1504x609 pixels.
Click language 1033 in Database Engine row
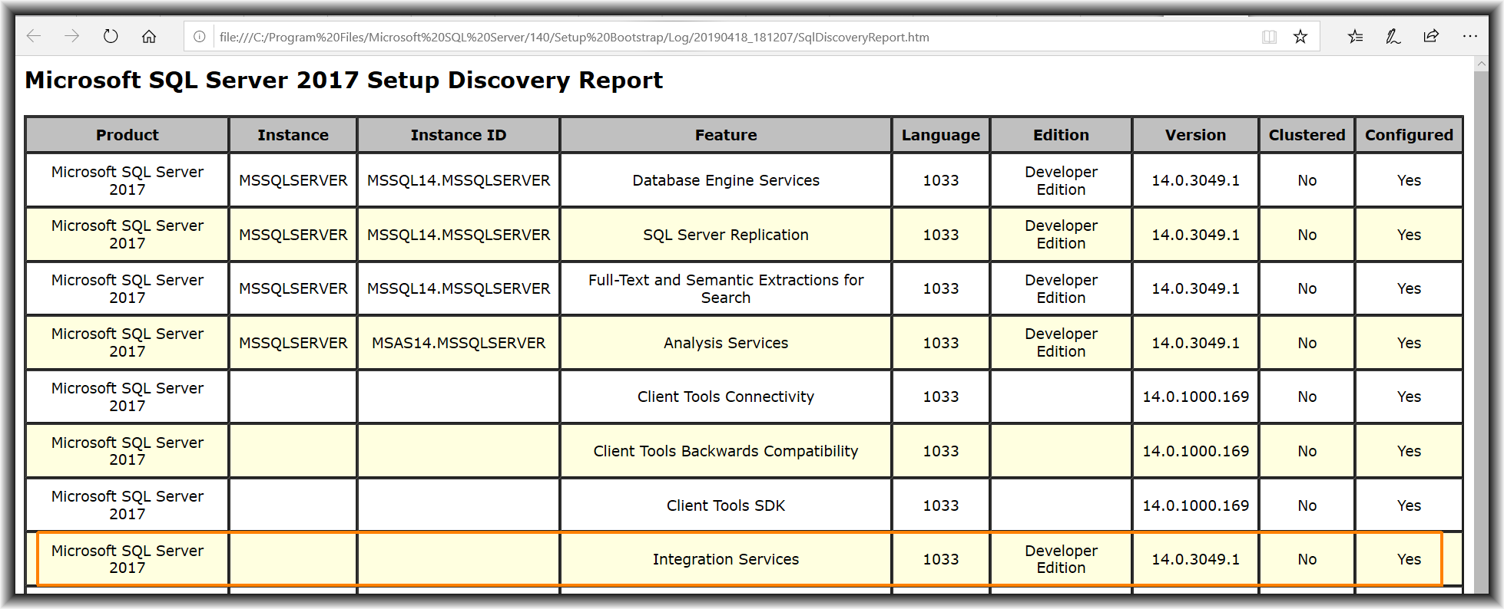point(941,180)
